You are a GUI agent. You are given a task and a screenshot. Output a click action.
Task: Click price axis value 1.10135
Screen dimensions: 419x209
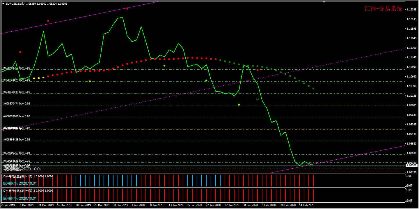411,96
